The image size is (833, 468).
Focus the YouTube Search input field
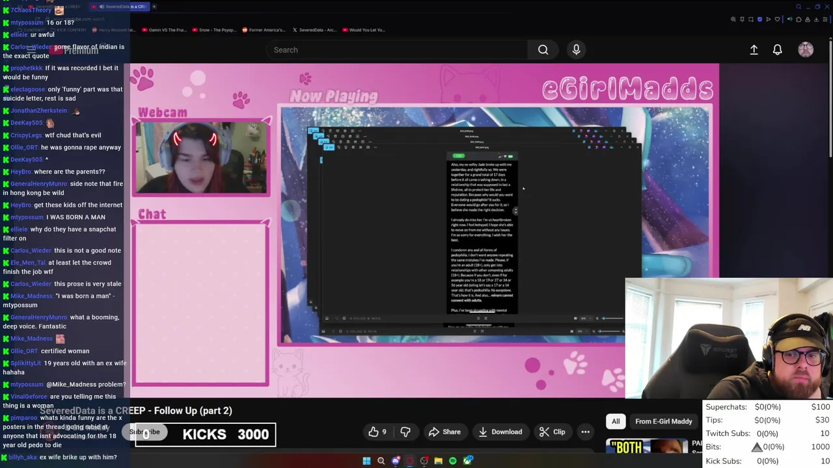[397, 49]
